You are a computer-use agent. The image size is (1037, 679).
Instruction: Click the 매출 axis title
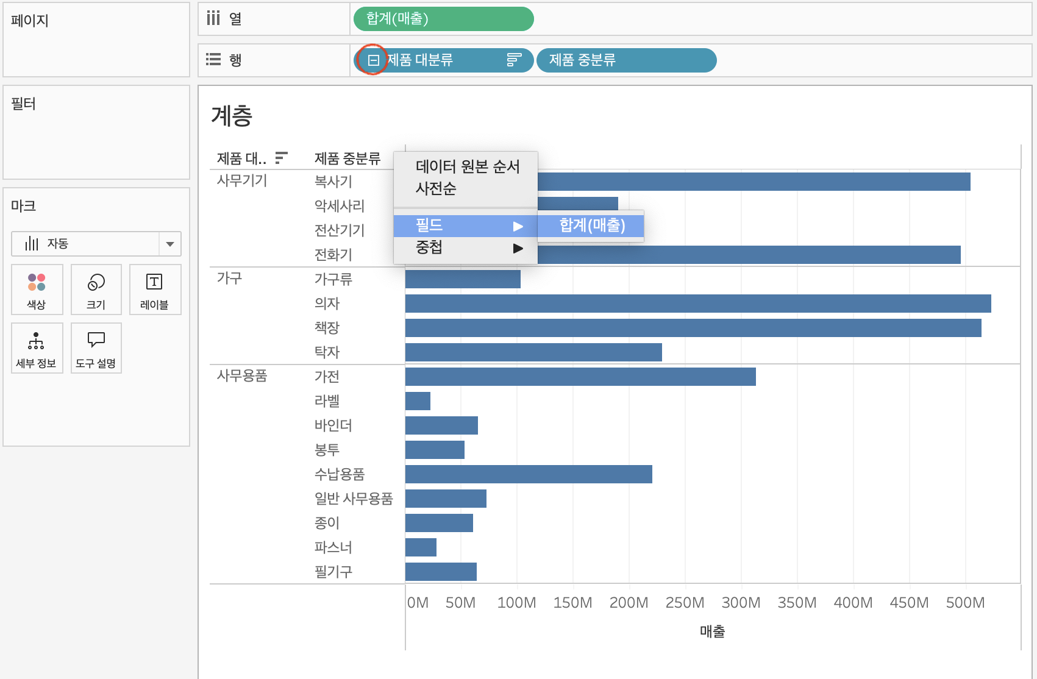click(x=712, y=631)
